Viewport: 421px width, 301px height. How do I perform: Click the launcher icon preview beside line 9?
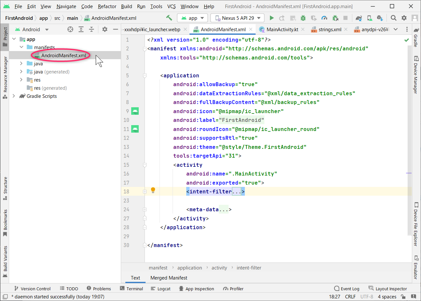(x=135, y=111)
